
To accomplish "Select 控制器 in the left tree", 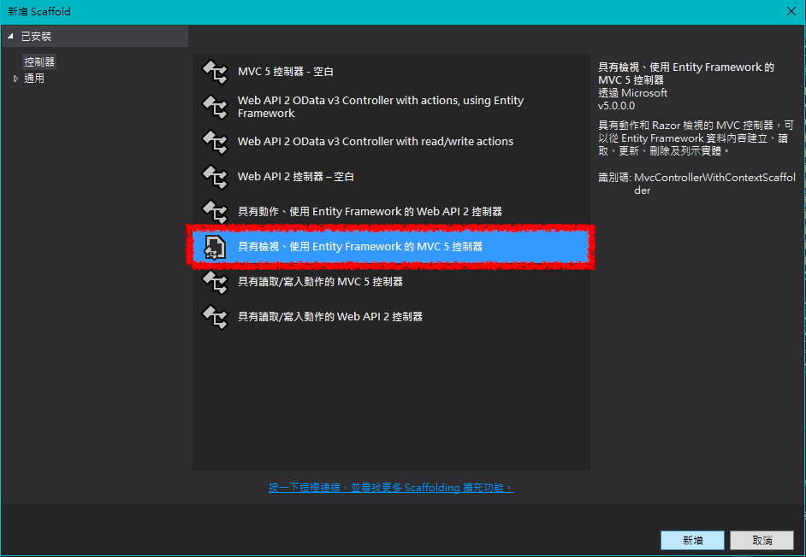I will pyautogui.click(x=39, y=62).
